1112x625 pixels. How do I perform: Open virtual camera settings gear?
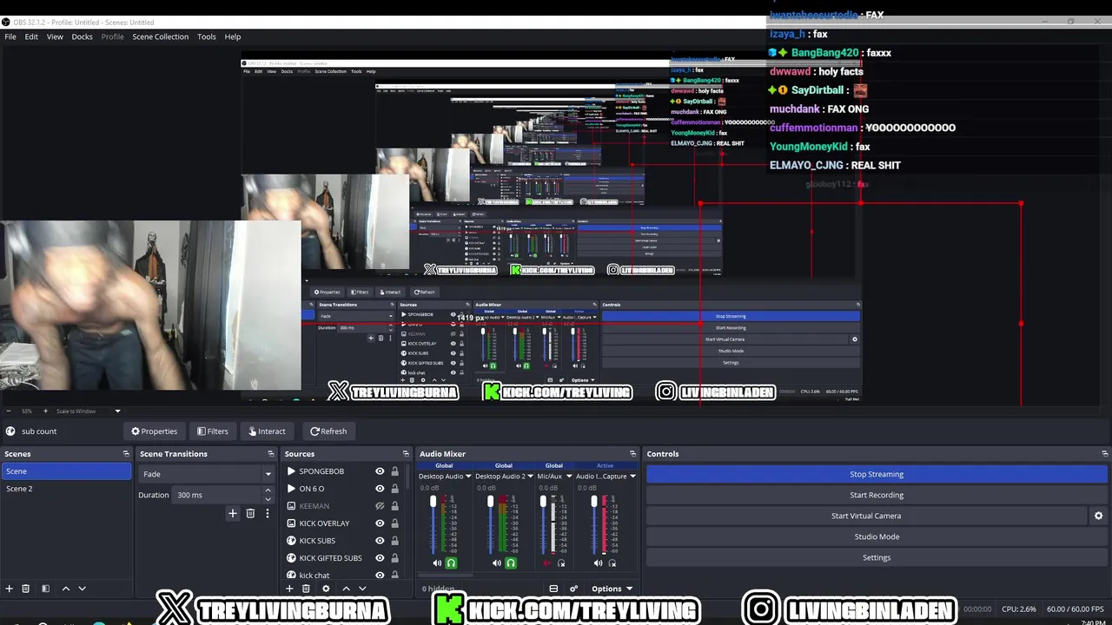1098,516
